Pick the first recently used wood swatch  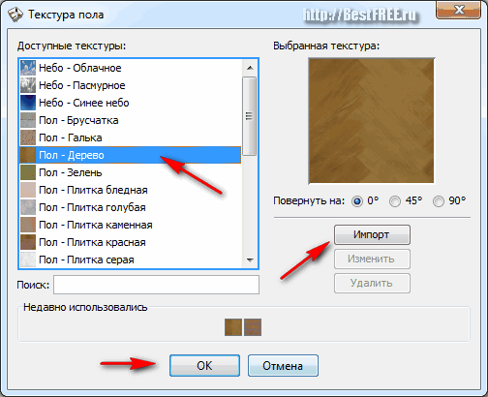(233, 327)
